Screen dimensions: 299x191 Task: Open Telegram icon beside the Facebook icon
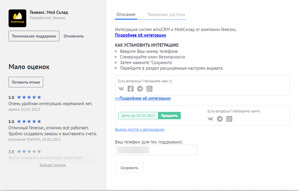[x=140, y=89]
